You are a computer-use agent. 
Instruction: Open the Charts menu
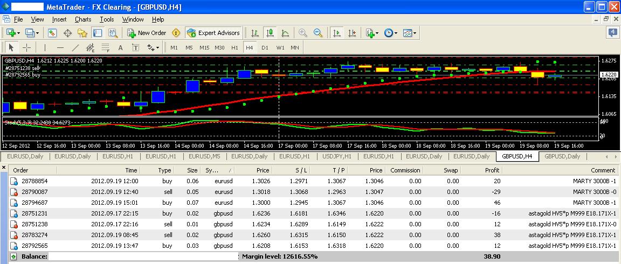tap(83, 19)
